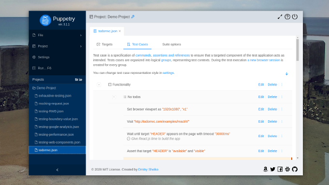Screen dimensions: 329x185
Task: Delete the Assert that target HEADER command
Action: [272, 151]
